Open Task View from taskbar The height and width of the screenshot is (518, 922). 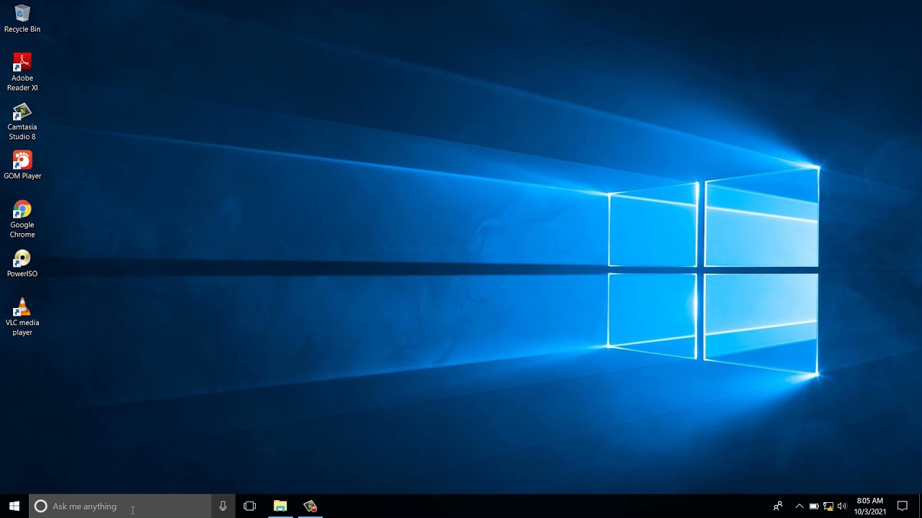pyautogui.click(x=250, y=506)
